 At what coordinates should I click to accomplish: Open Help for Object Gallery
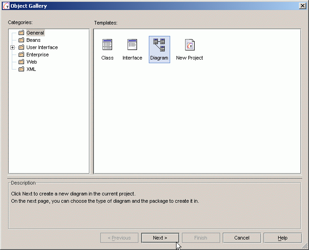[x=282, y=238]
